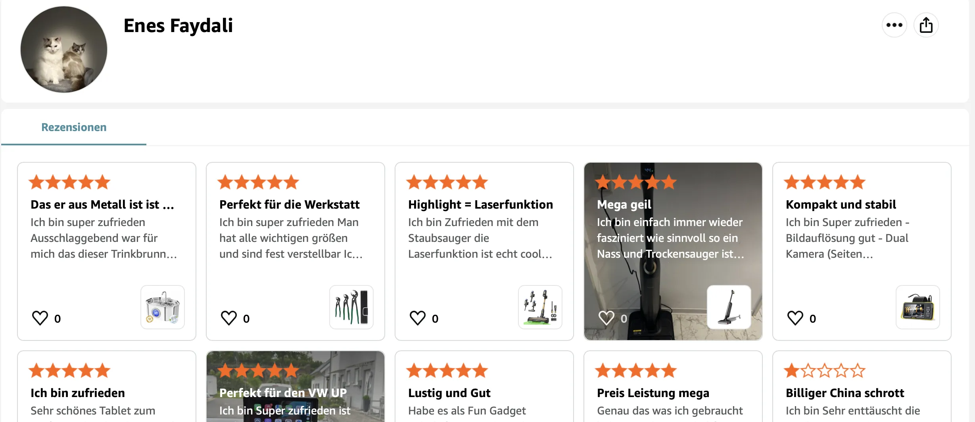Open the 'Perfekt für die Werkstatt' review title
975x422 pixels.
(x=290, y=205)
